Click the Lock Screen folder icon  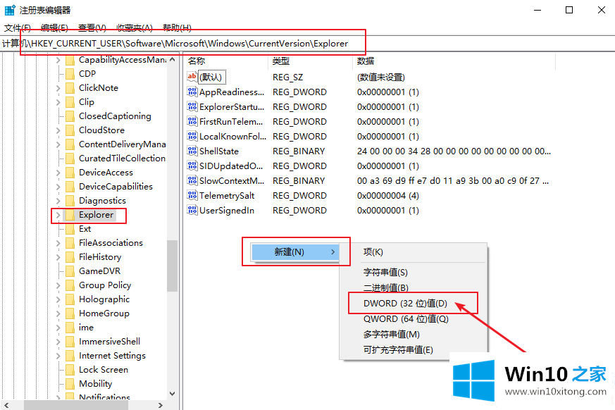pyautogui.click(x=70, y=370)
